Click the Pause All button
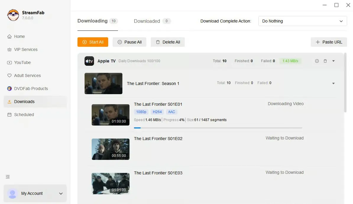353x204 pixels. 129,42
